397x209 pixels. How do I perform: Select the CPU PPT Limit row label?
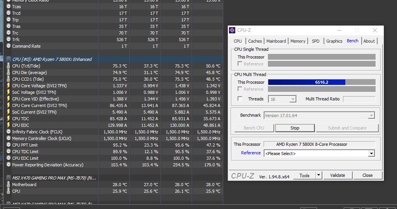25,145
